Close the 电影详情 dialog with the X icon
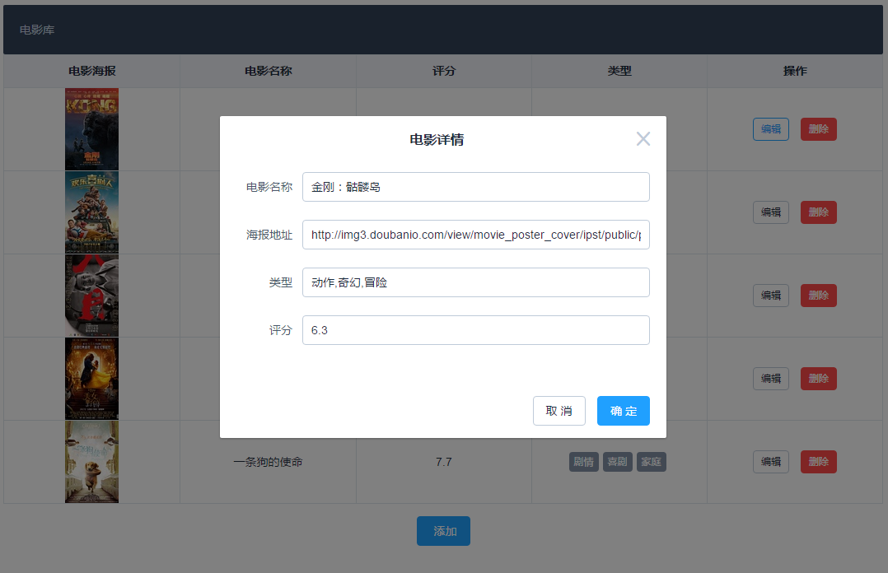 pos(643,138)
